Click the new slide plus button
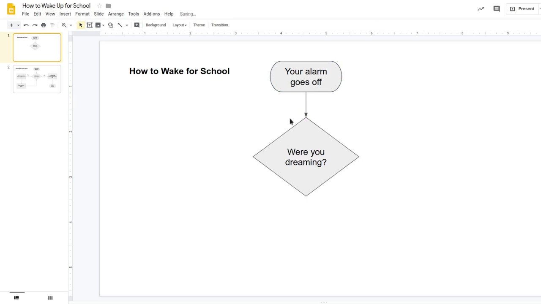This screenshot has height=304, width=541. (x=11, y=25)
